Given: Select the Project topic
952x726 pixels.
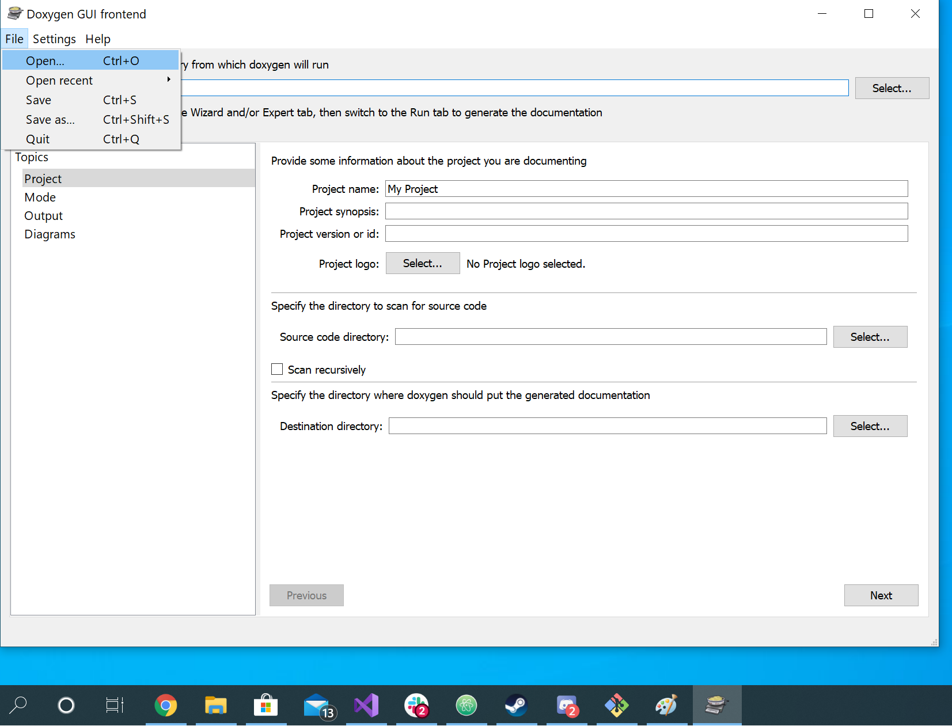Looking at the screenshot, I should pos(138,178).
